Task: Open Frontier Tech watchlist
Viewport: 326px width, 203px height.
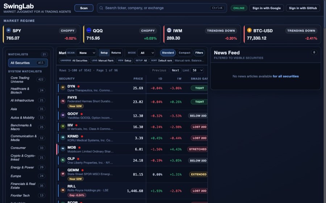Action: 28,195
